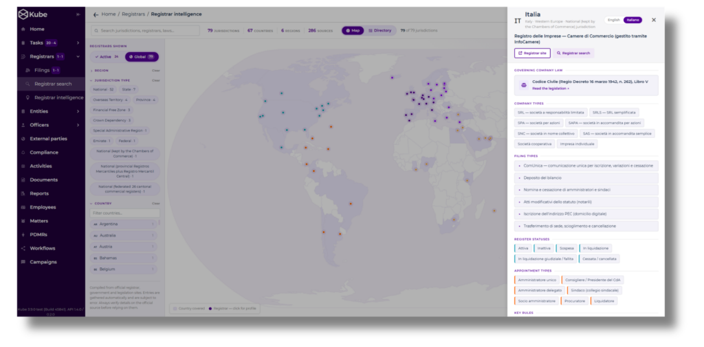Clear the Region filter

[x=156, y=71]
